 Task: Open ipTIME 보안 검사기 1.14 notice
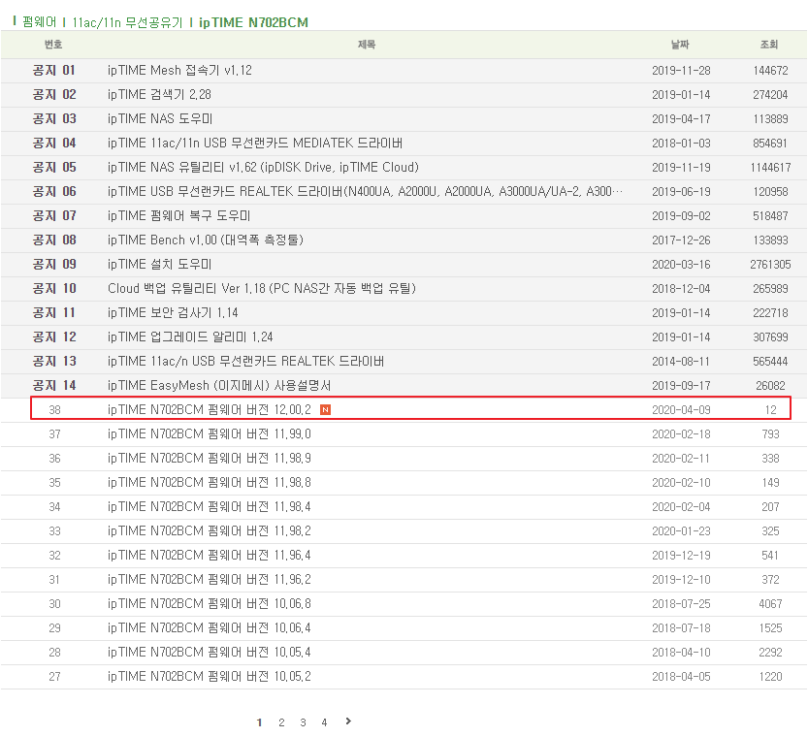pos(173,312)
